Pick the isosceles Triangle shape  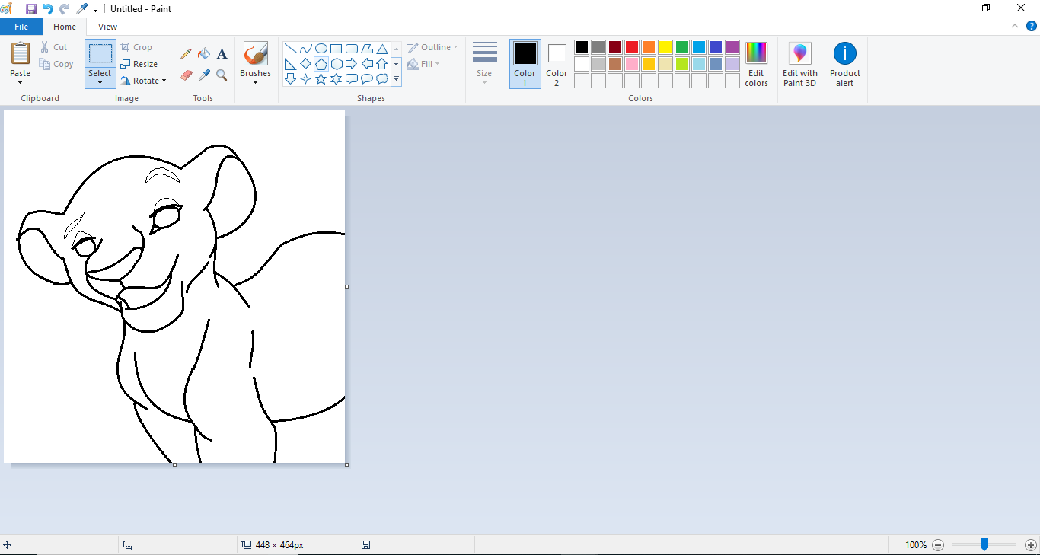click(x=382, y=49)
